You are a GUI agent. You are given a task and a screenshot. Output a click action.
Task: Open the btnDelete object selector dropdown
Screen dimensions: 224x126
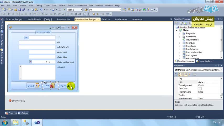pos(221,70)
